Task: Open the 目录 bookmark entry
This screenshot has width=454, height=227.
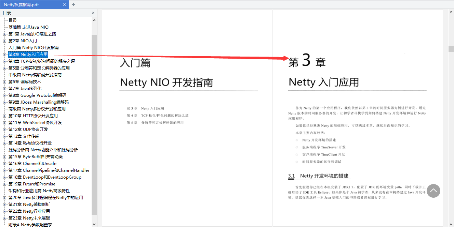Action: pos(13,20)
